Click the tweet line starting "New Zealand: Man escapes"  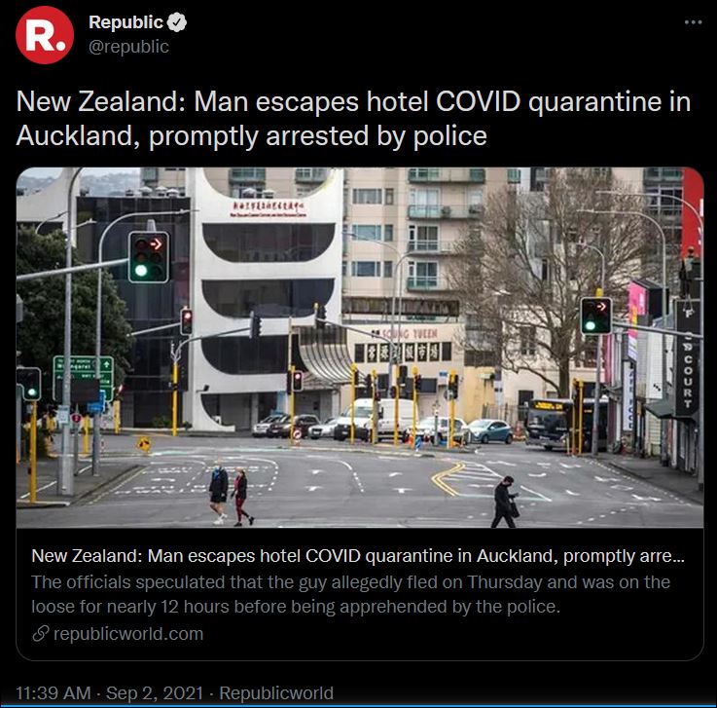(353, 101)
